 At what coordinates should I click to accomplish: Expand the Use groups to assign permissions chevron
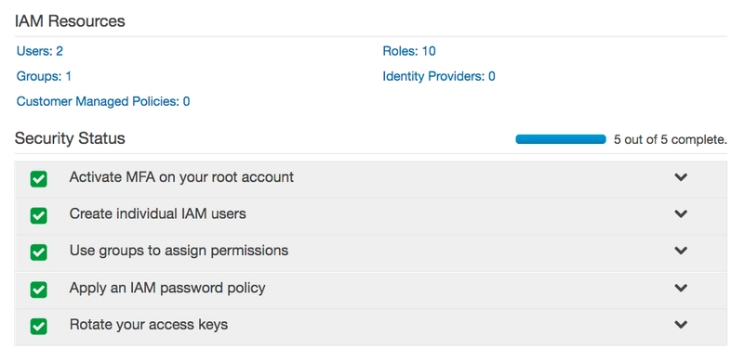[x=681, y=251]
